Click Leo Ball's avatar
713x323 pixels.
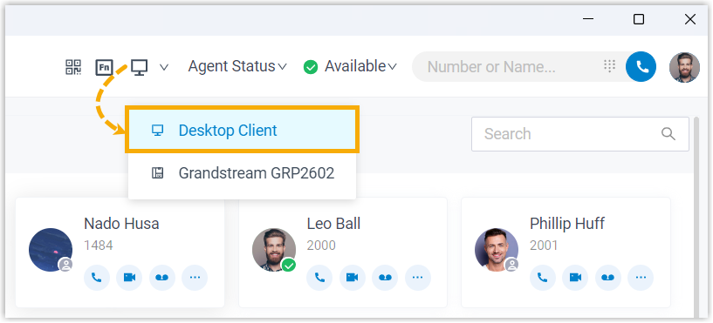tap(274, 250)
